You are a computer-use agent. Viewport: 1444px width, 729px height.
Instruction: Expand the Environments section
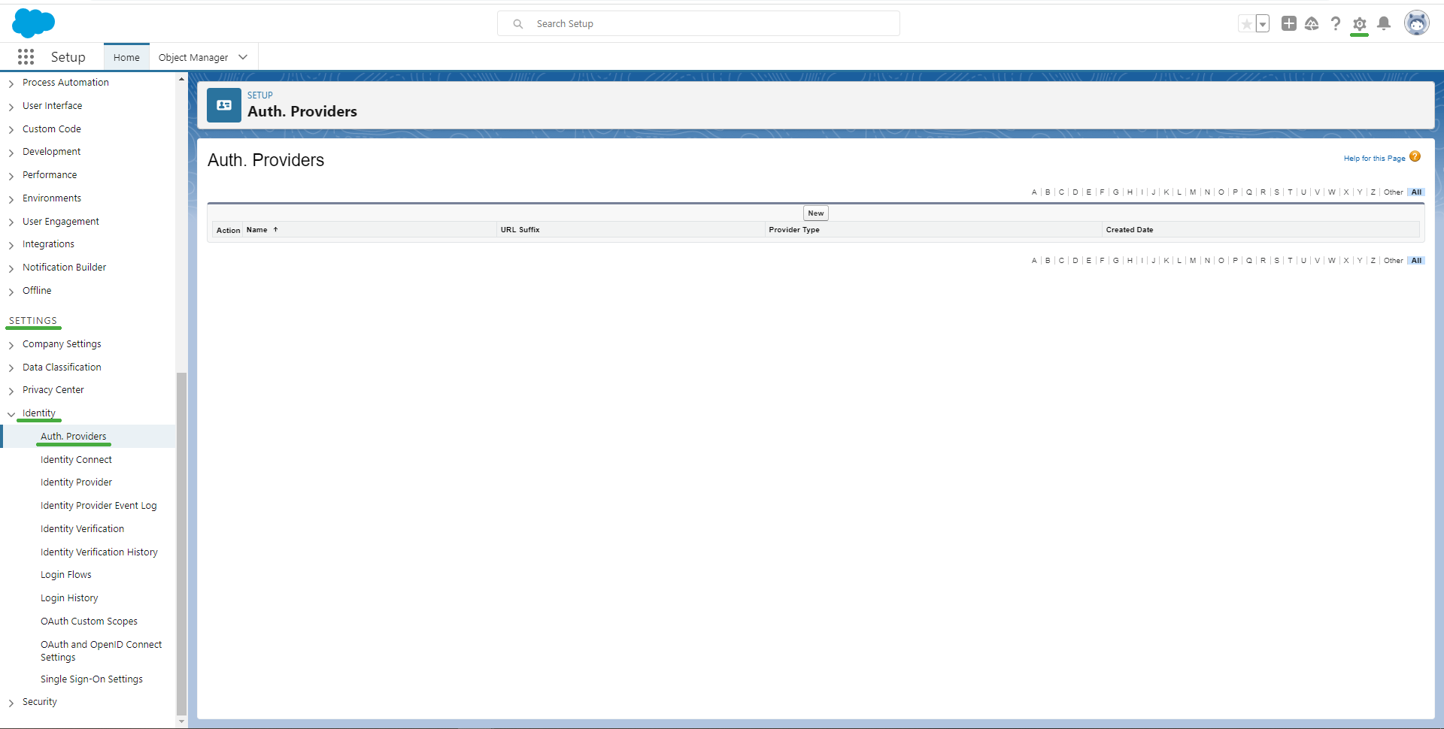(x=11, y=199)
